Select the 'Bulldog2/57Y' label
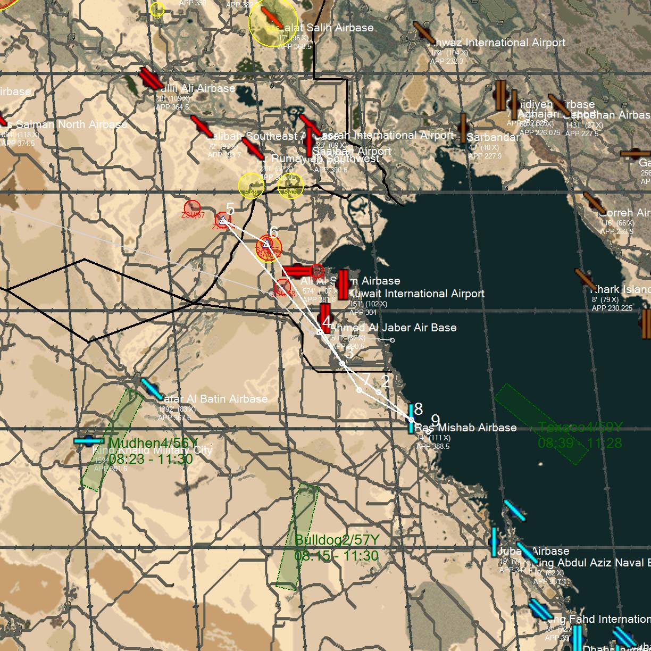The image size is (651, 651). [337, 540]
